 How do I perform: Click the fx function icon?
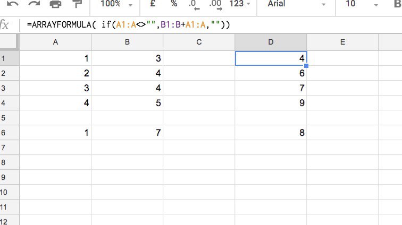tap(5, 25)
